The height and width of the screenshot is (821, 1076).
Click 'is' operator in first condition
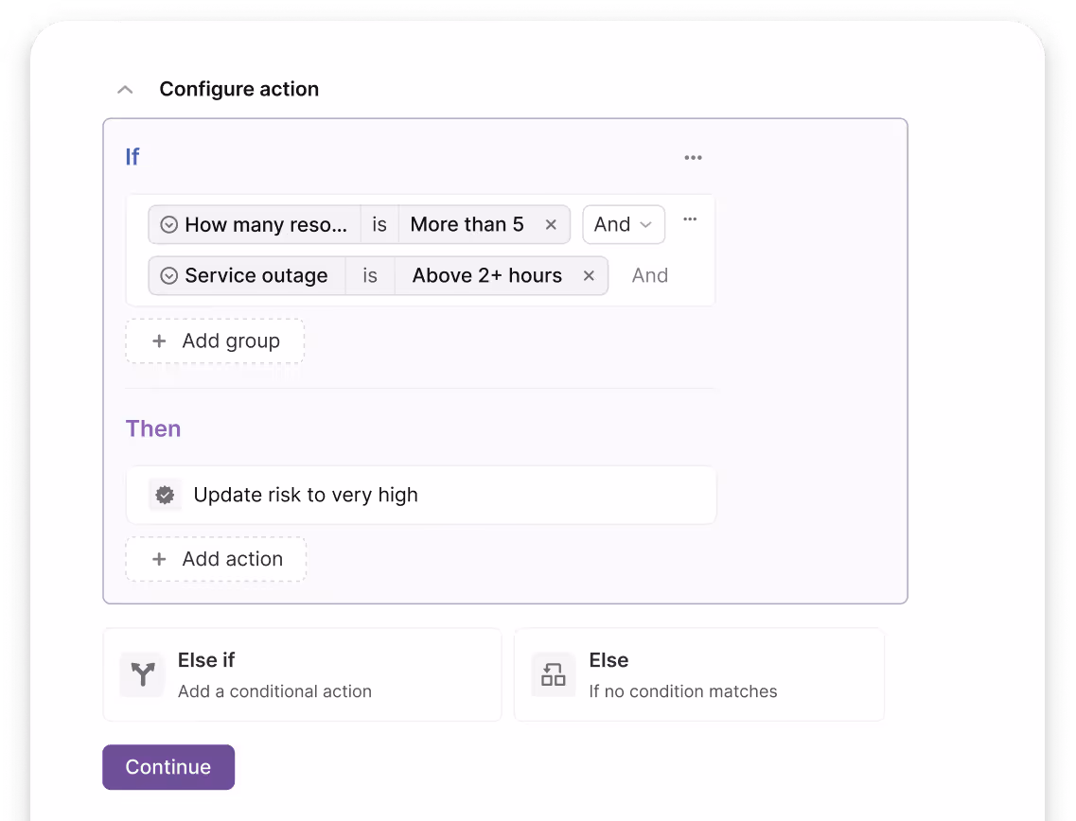379,225
